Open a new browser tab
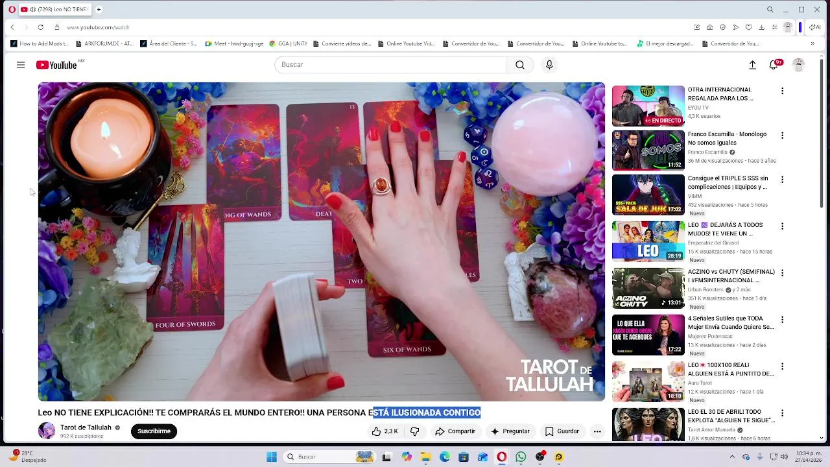The image size is (830, 467). [x=99, y=10]
